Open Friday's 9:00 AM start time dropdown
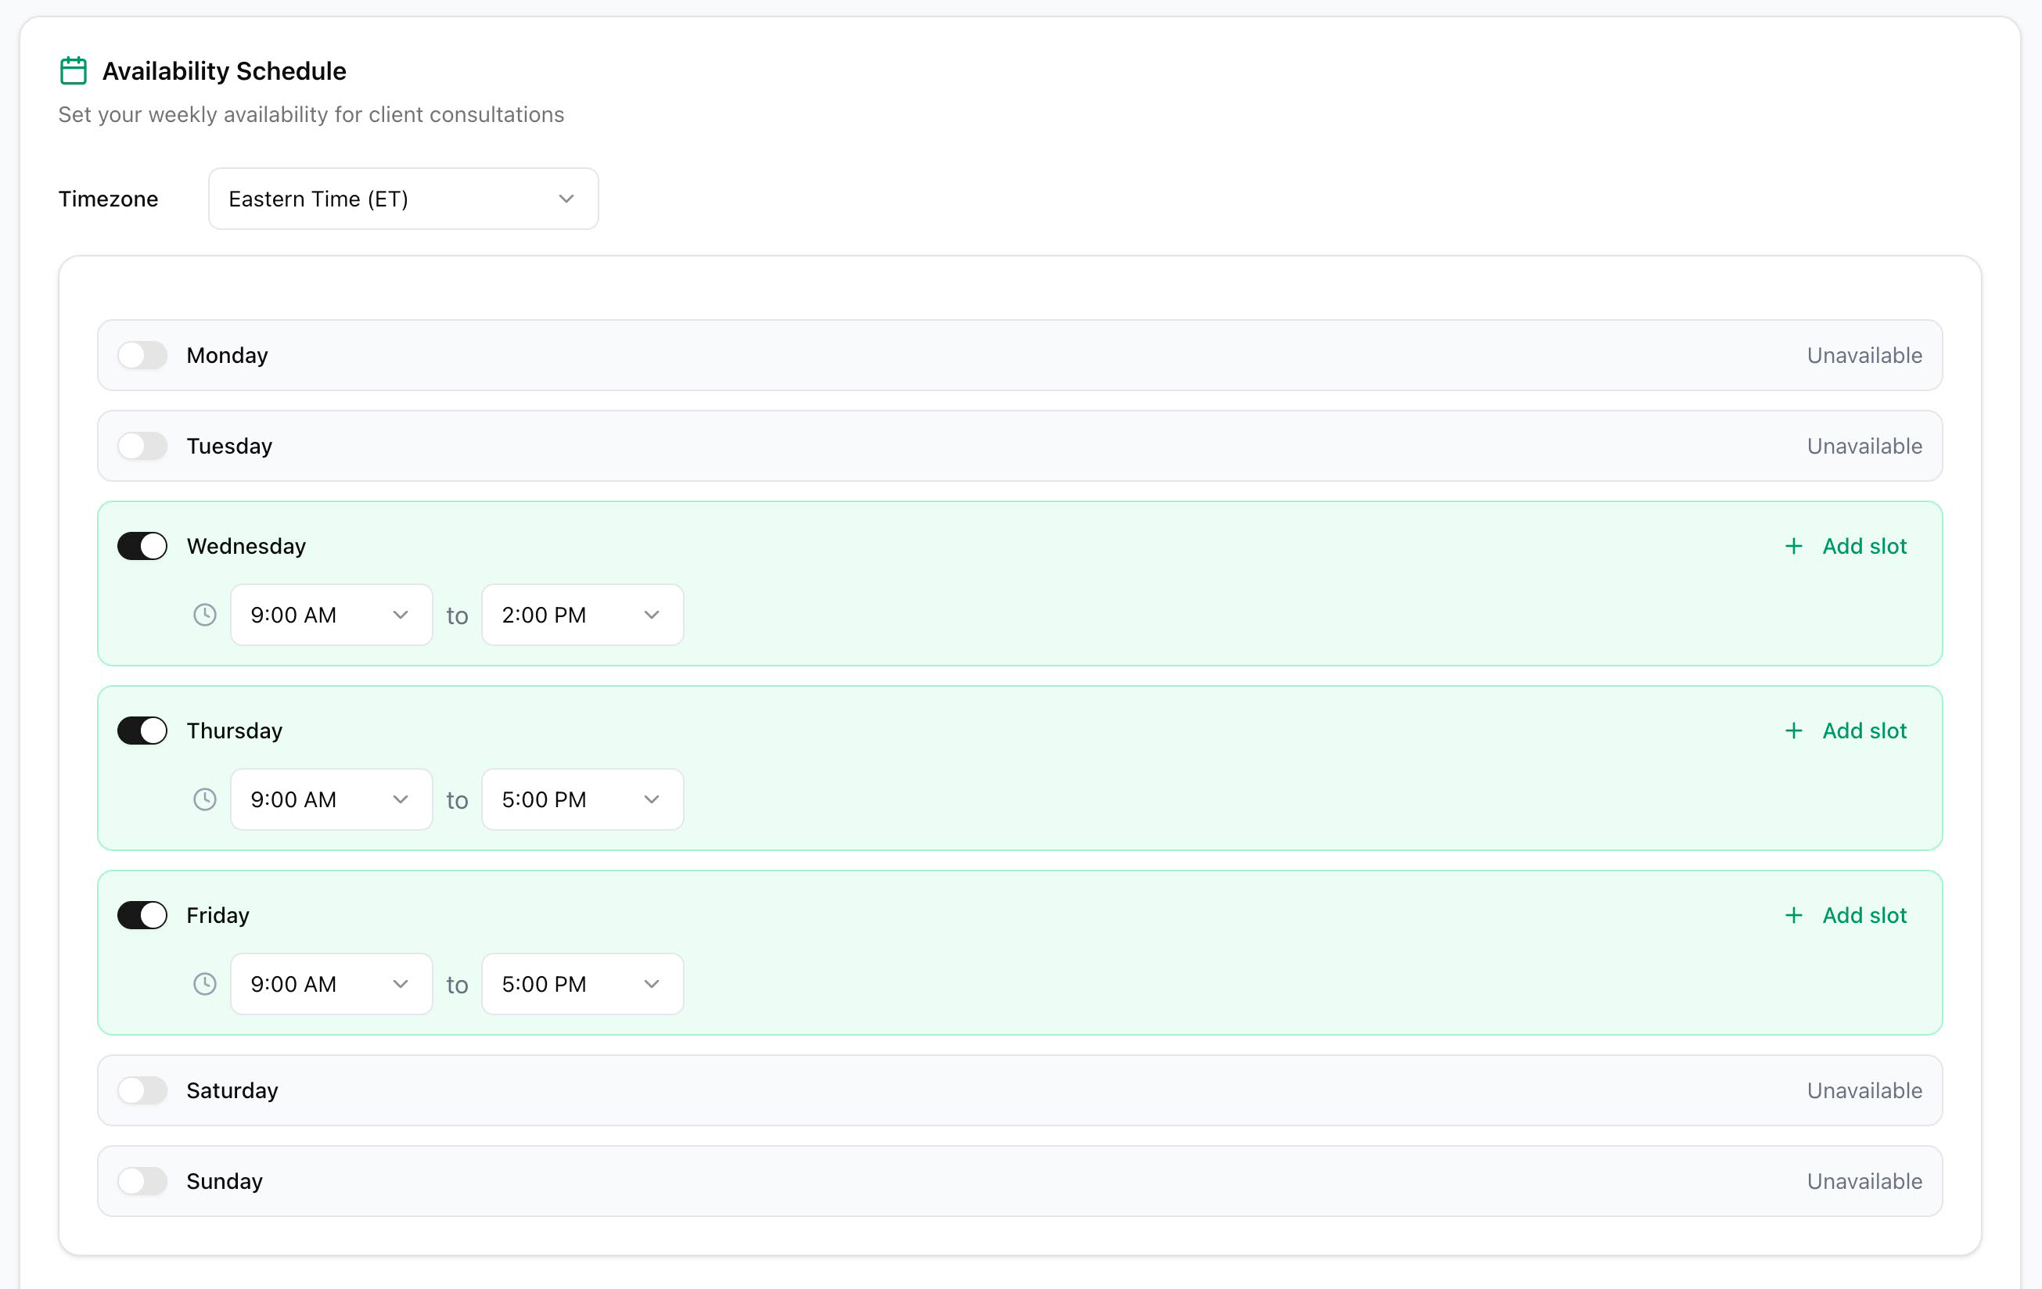 point(332,985)
